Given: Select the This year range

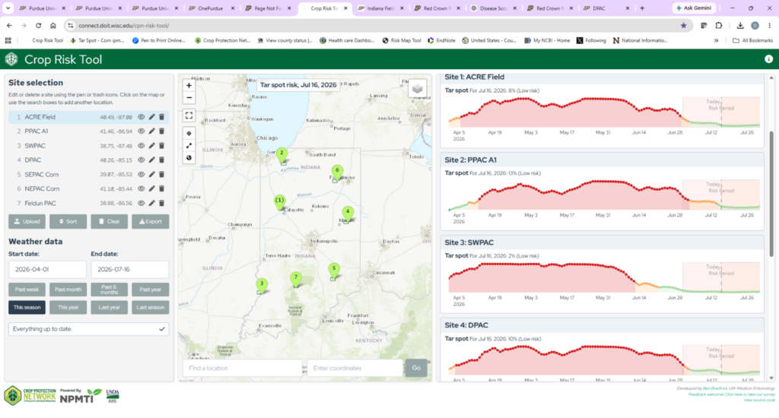Looking at the screenshot, I should click(x=68, y=307).
